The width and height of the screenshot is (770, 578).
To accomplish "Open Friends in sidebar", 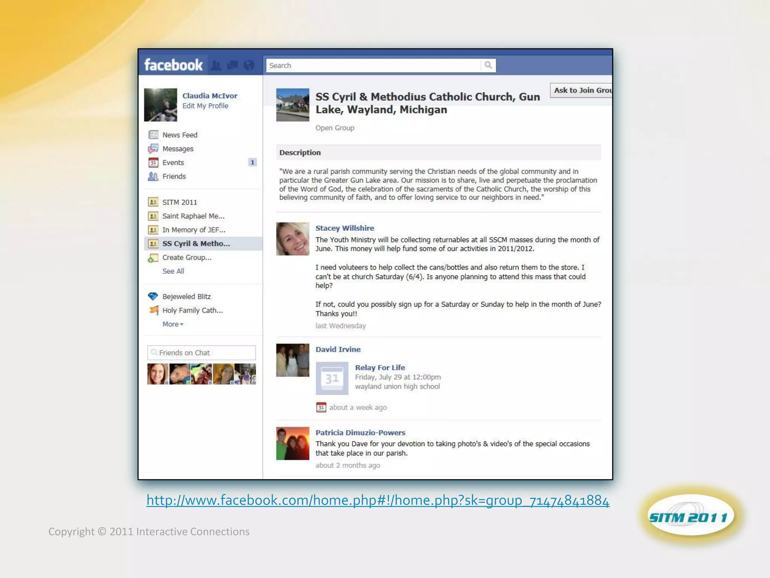I will pos(174,176).
